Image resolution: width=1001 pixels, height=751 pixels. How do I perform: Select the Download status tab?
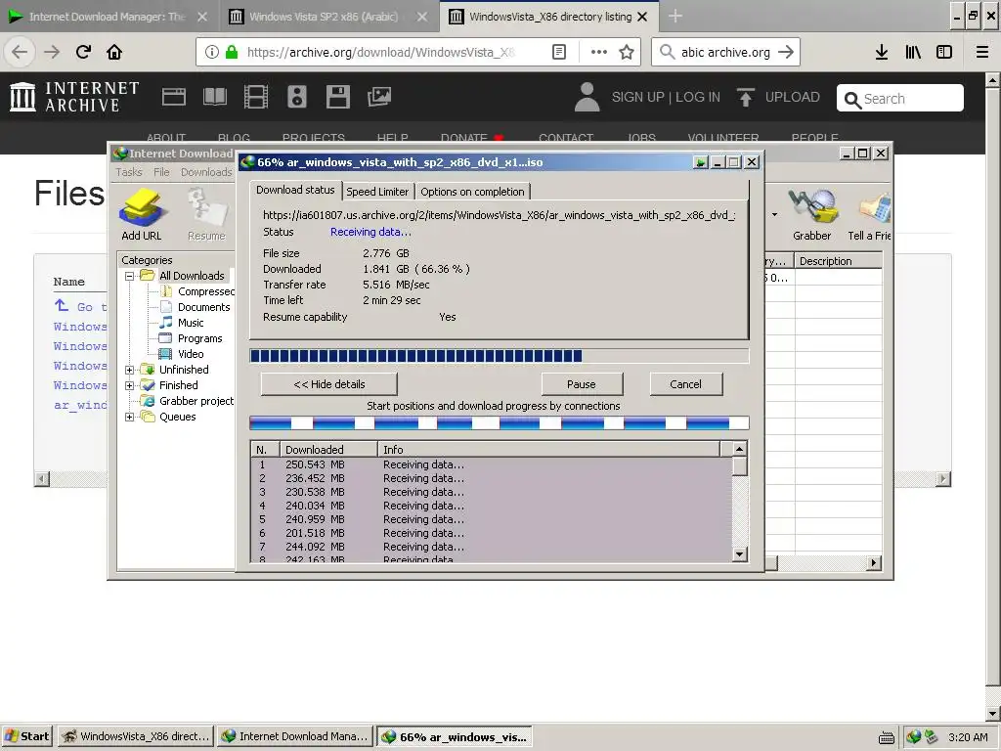click(x=295, y=190)
